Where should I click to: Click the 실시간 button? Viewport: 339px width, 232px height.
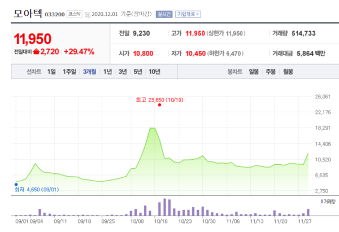(x=164, y=14)
